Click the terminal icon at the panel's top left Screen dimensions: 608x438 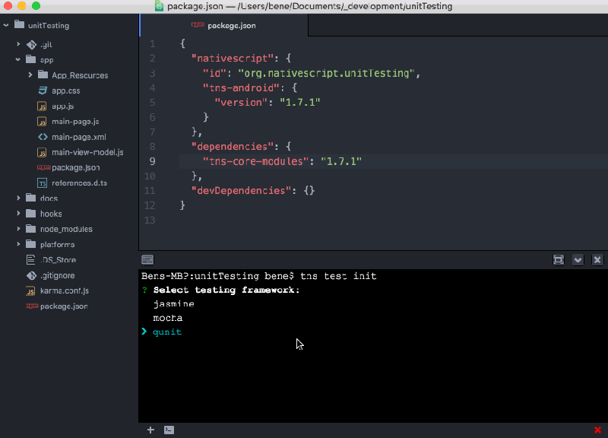(x=147, y=259)
